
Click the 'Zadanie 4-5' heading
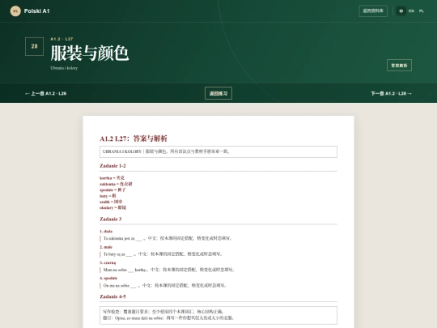pyautogui.click(x=112, y=296)
